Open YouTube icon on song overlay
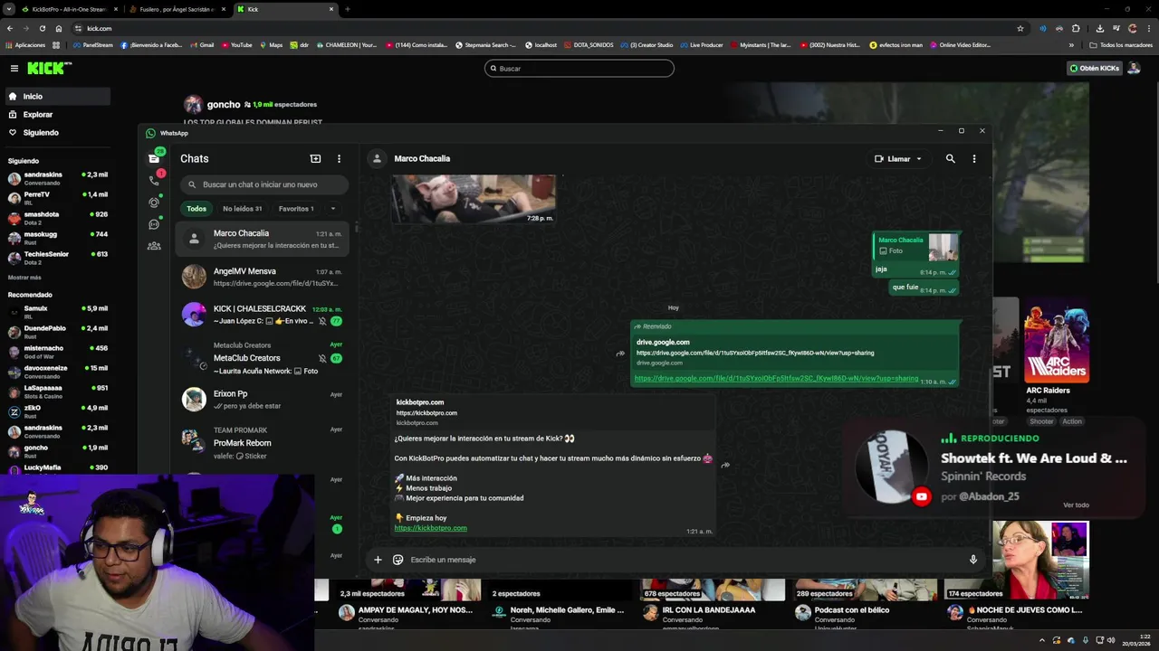1159x651 pixels. click(922, 496)
